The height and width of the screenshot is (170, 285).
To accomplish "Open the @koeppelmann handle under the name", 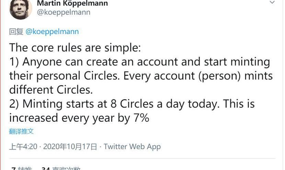I will click(x=64, y=12).
